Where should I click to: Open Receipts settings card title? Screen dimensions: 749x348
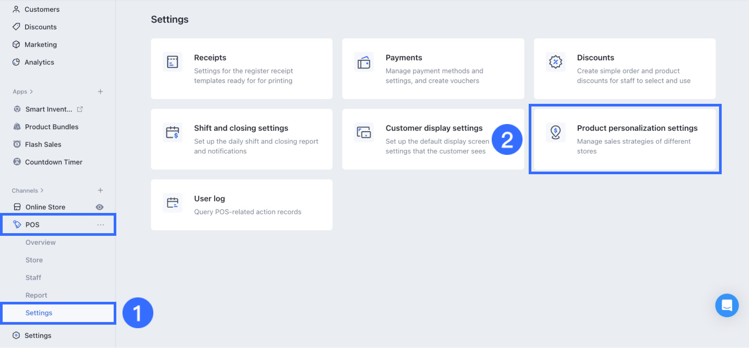210,58
